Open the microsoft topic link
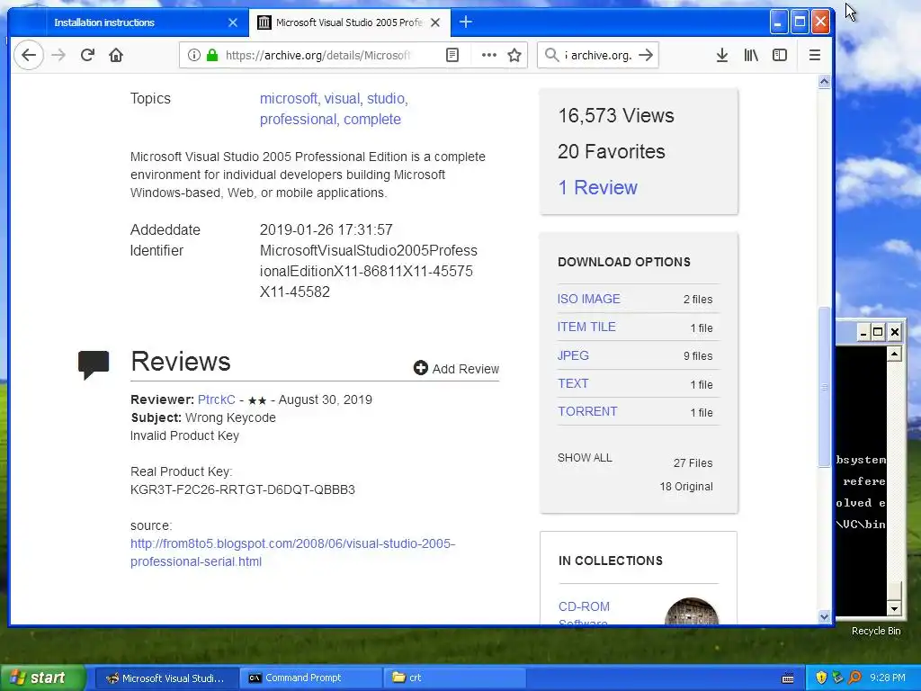 click(x=289, y=98)
